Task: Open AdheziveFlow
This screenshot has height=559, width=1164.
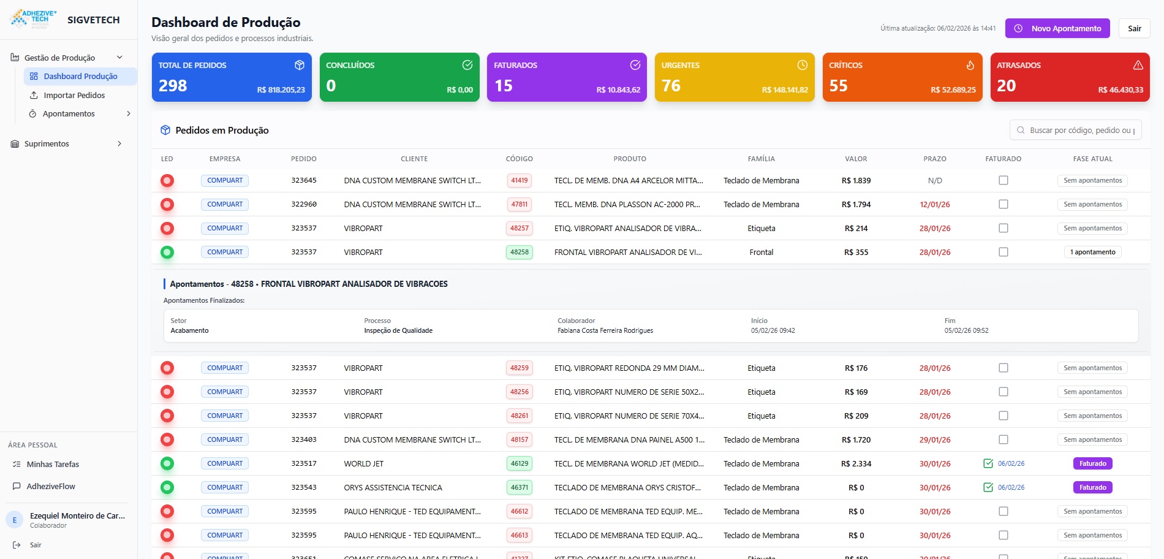Action: coord(51,487)
